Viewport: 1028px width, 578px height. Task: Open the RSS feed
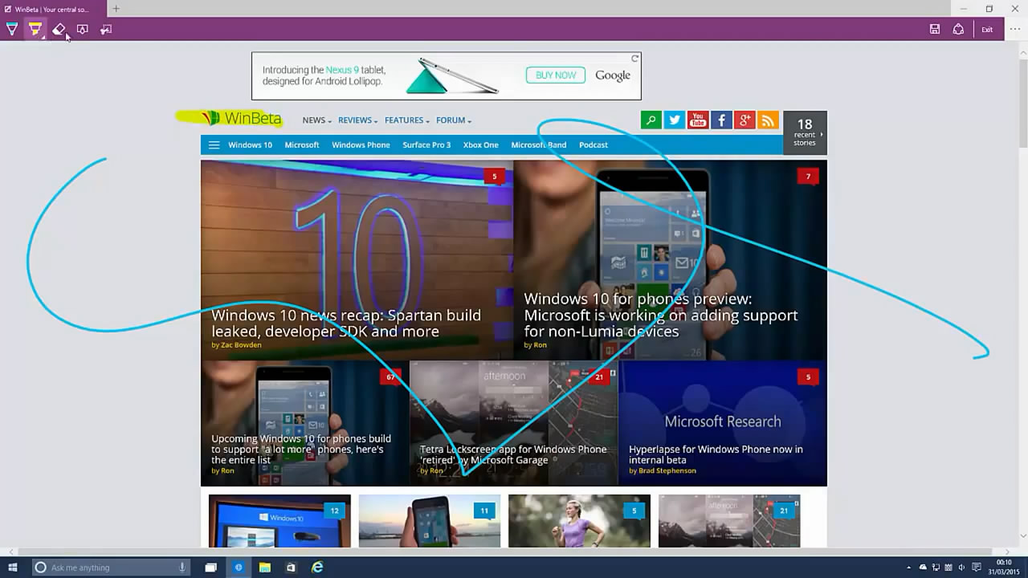[768, 120]
